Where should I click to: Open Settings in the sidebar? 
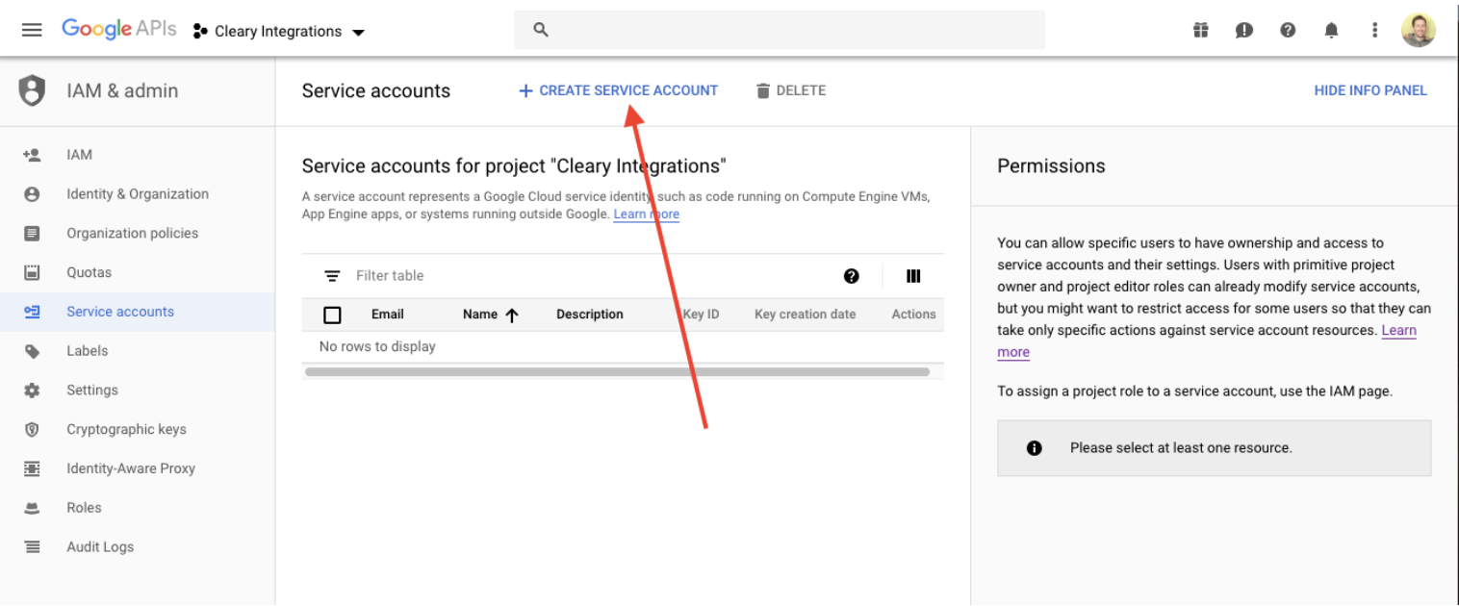point(92,391)
